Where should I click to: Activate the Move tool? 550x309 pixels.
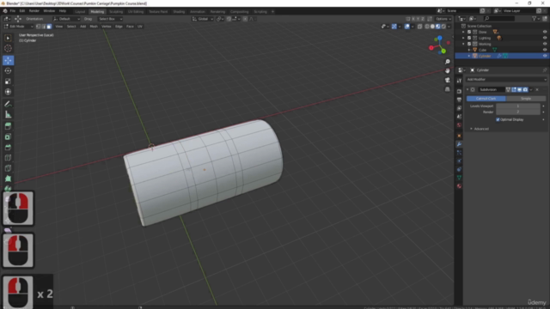pos(8,60)
